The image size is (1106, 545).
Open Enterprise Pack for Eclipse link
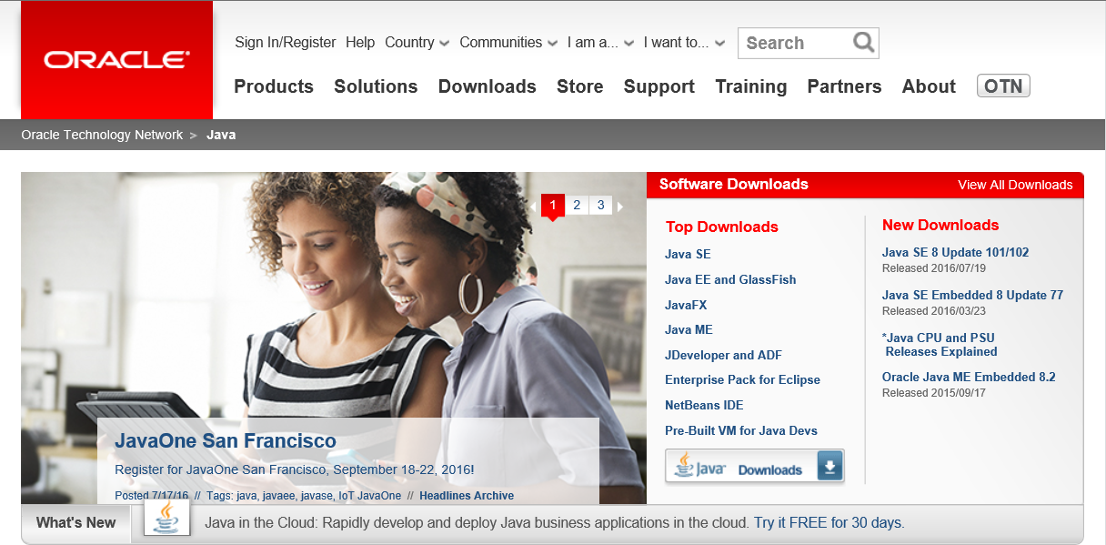point(742,379)
